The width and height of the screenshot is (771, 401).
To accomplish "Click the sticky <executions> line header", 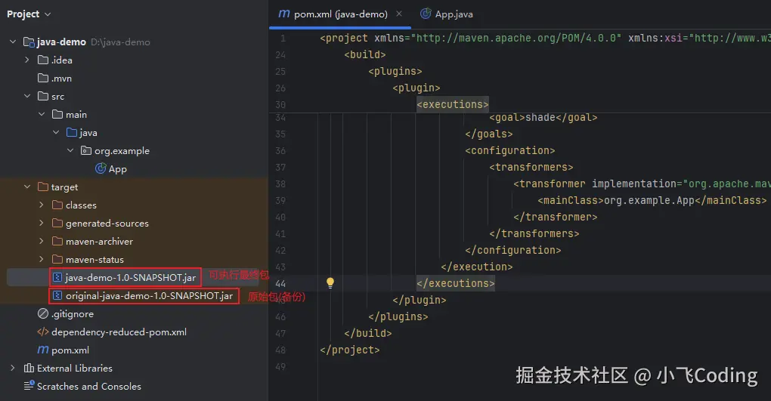I will [x=453, y=105].
